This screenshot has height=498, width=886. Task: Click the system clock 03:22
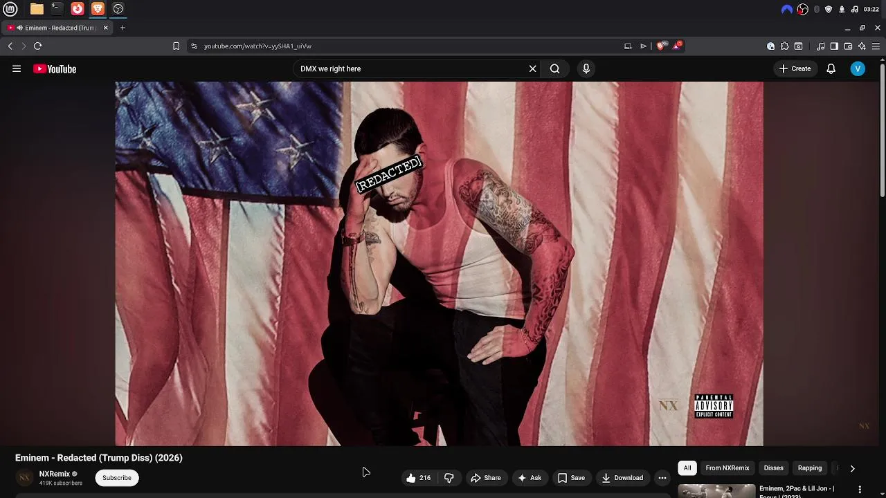[871, 9]
